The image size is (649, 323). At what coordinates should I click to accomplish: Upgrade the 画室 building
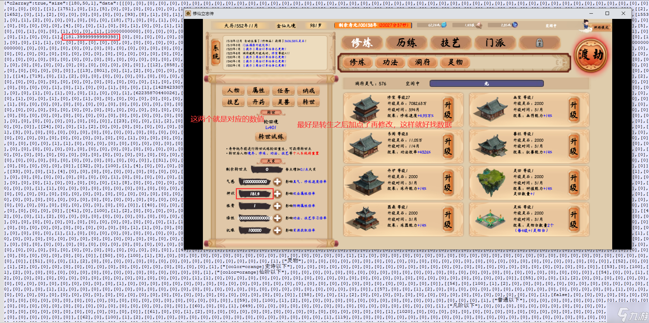(573, 110)
